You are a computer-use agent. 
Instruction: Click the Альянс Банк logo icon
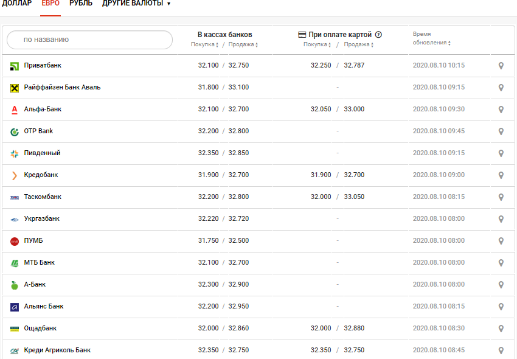(15, 307)
